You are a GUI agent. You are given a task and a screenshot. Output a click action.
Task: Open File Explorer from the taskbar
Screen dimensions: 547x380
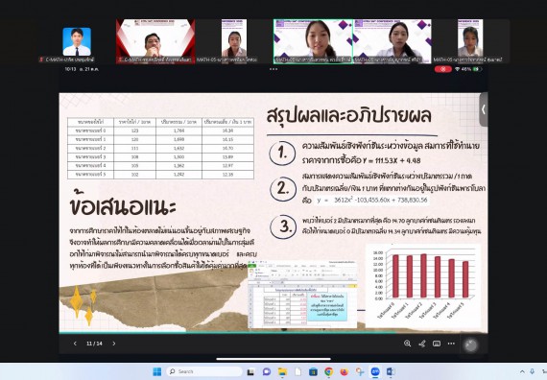(282, 372)
